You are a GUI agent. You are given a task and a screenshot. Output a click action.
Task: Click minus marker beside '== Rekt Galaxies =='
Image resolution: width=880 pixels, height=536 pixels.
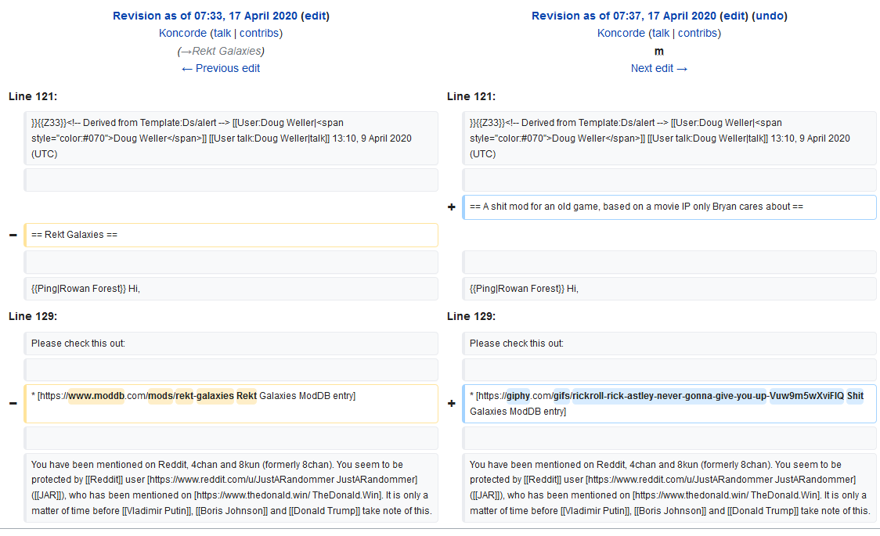13,235
